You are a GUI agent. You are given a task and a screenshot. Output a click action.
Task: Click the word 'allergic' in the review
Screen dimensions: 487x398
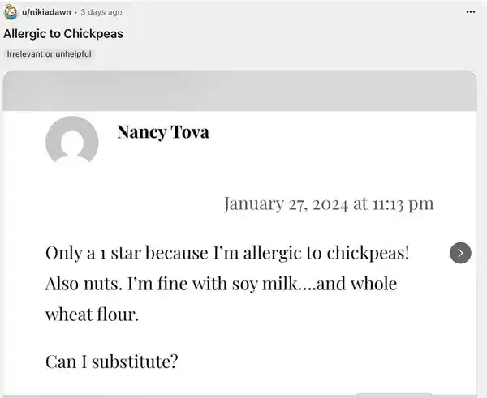click(x=266, y=252)
